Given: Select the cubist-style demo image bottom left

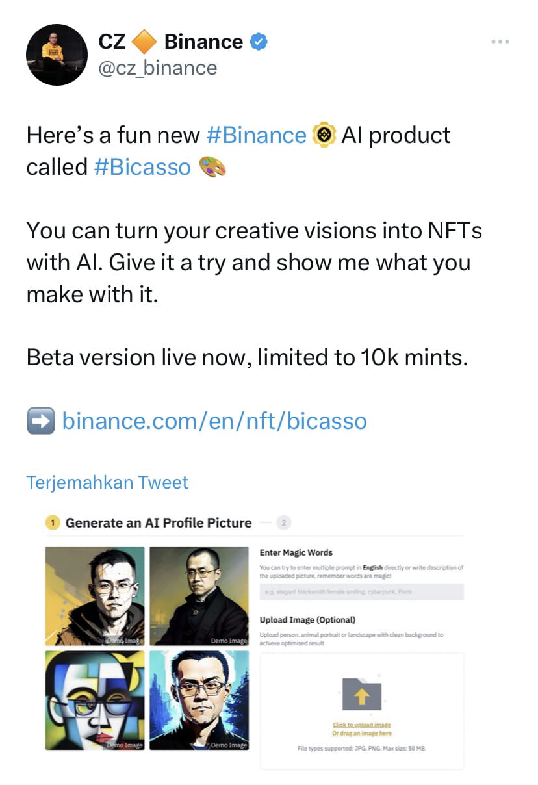Looking at the screenshot, I should tap(95, 699).
